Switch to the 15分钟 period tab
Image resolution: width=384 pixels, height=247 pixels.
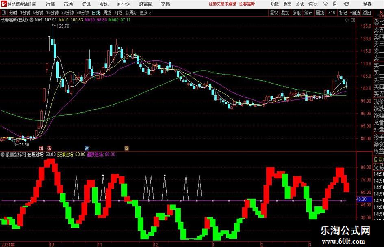point(52,13)
